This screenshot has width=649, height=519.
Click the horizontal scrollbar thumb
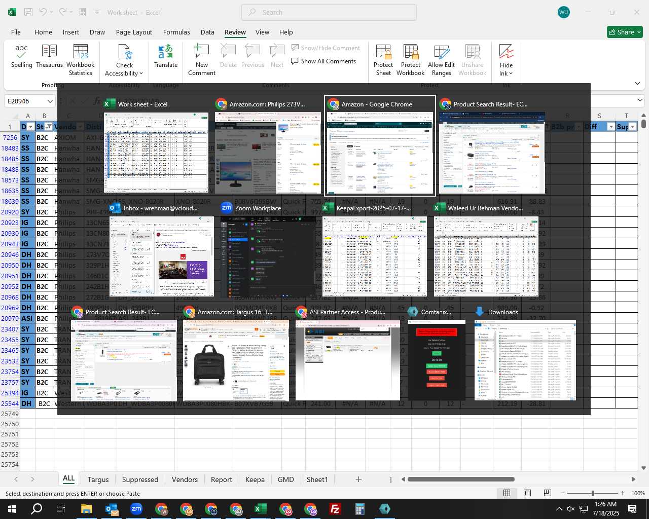coord(461,479)
